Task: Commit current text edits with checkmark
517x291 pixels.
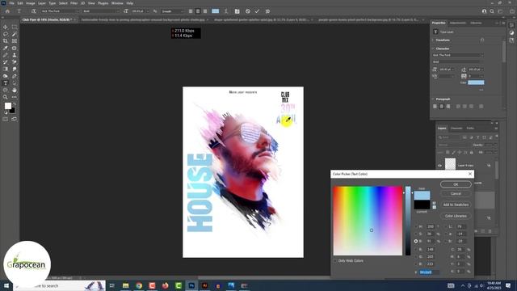Action: click(x=257, y=11)
